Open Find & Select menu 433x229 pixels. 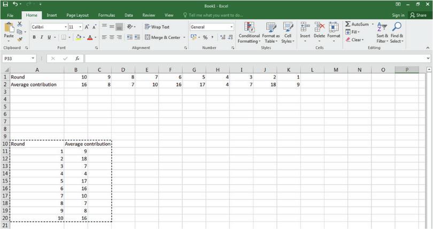tap(397, 33)
